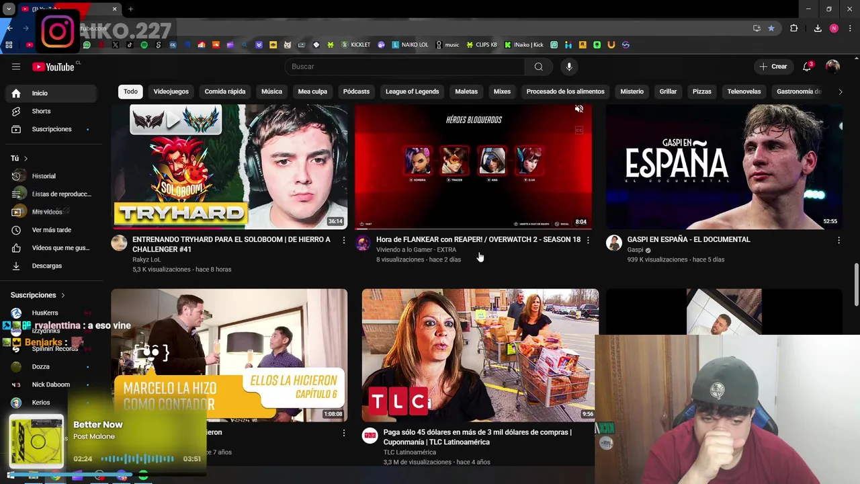Open the music bookmark
This screenshot has width=860, height=484.
coord(447,45)
